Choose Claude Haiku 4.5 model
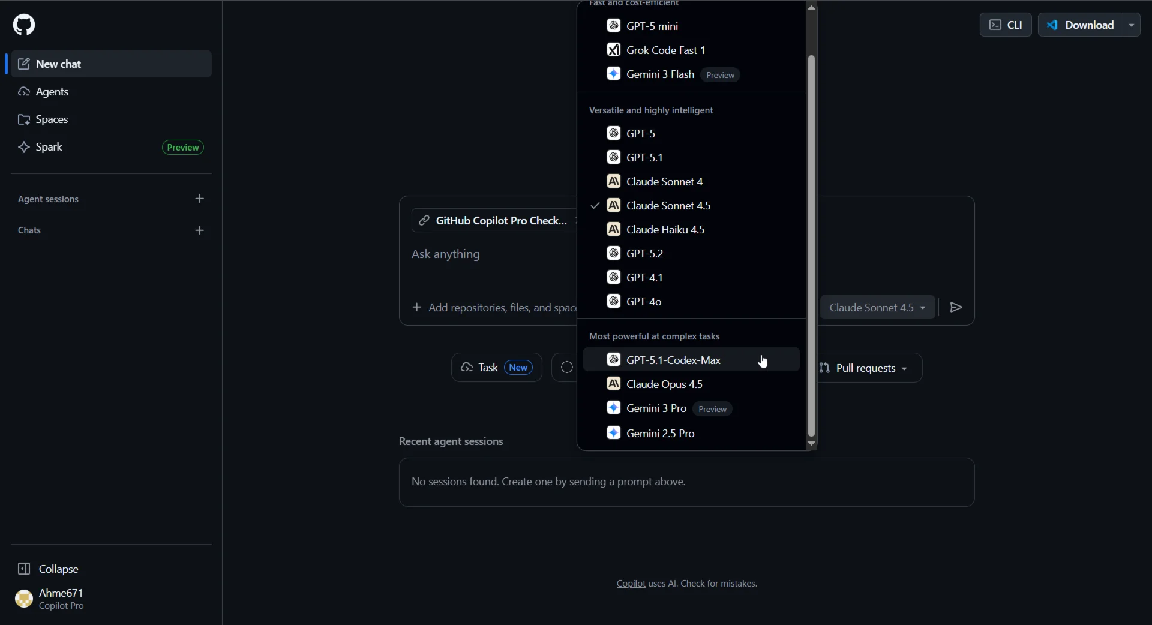This screenshot has height=625, width=1152. coord(691,229)
